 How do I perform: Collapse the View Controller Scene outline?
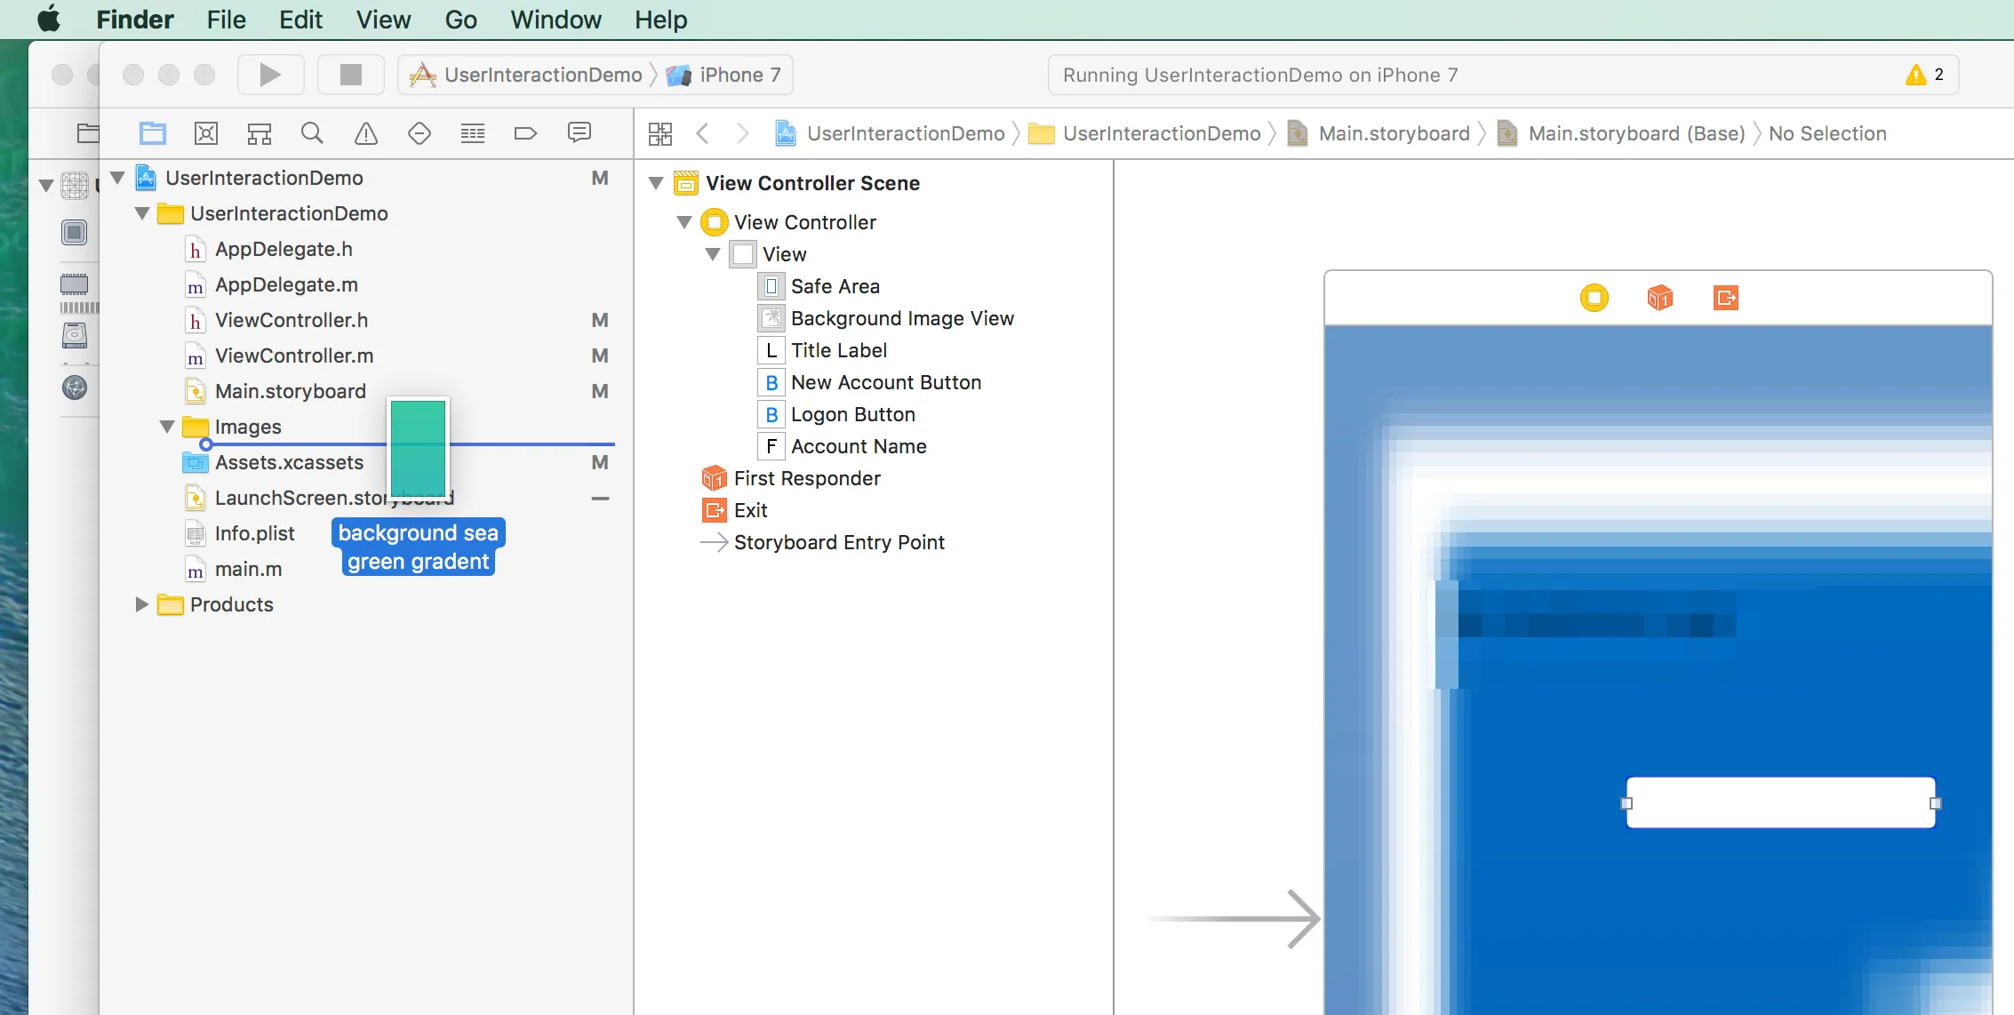pos(656,183)
